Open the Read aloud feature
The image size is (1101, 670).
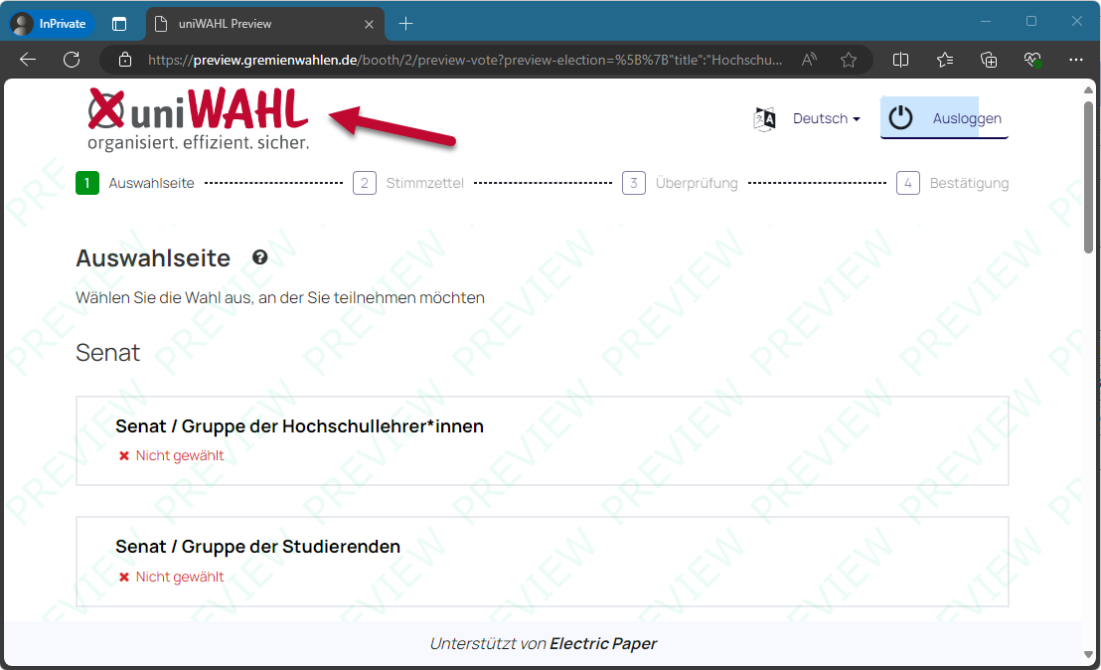point(809,60)
